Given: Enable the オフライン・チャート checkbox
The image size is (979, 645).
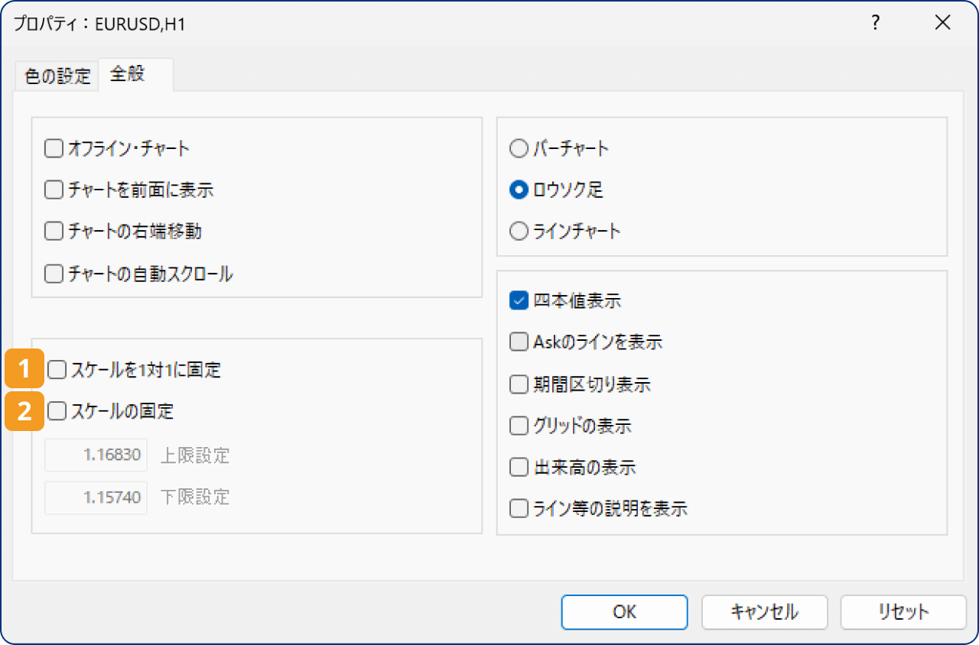Looking at the screenshot, I should [x=54, y=148].
